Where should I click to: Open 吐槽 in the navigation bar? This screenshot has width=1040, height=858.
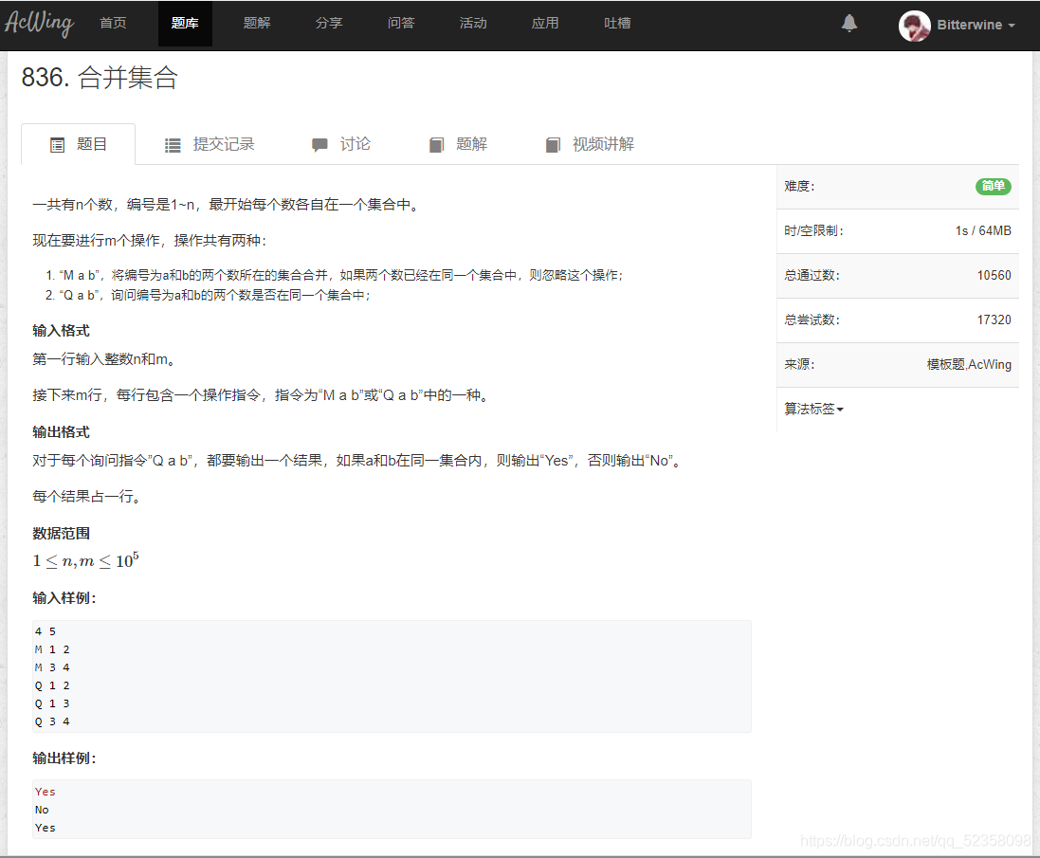(617, 23)
